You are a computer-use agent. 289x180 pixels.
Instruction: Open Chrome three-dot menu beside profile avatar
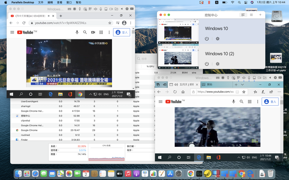pos(131,23)
